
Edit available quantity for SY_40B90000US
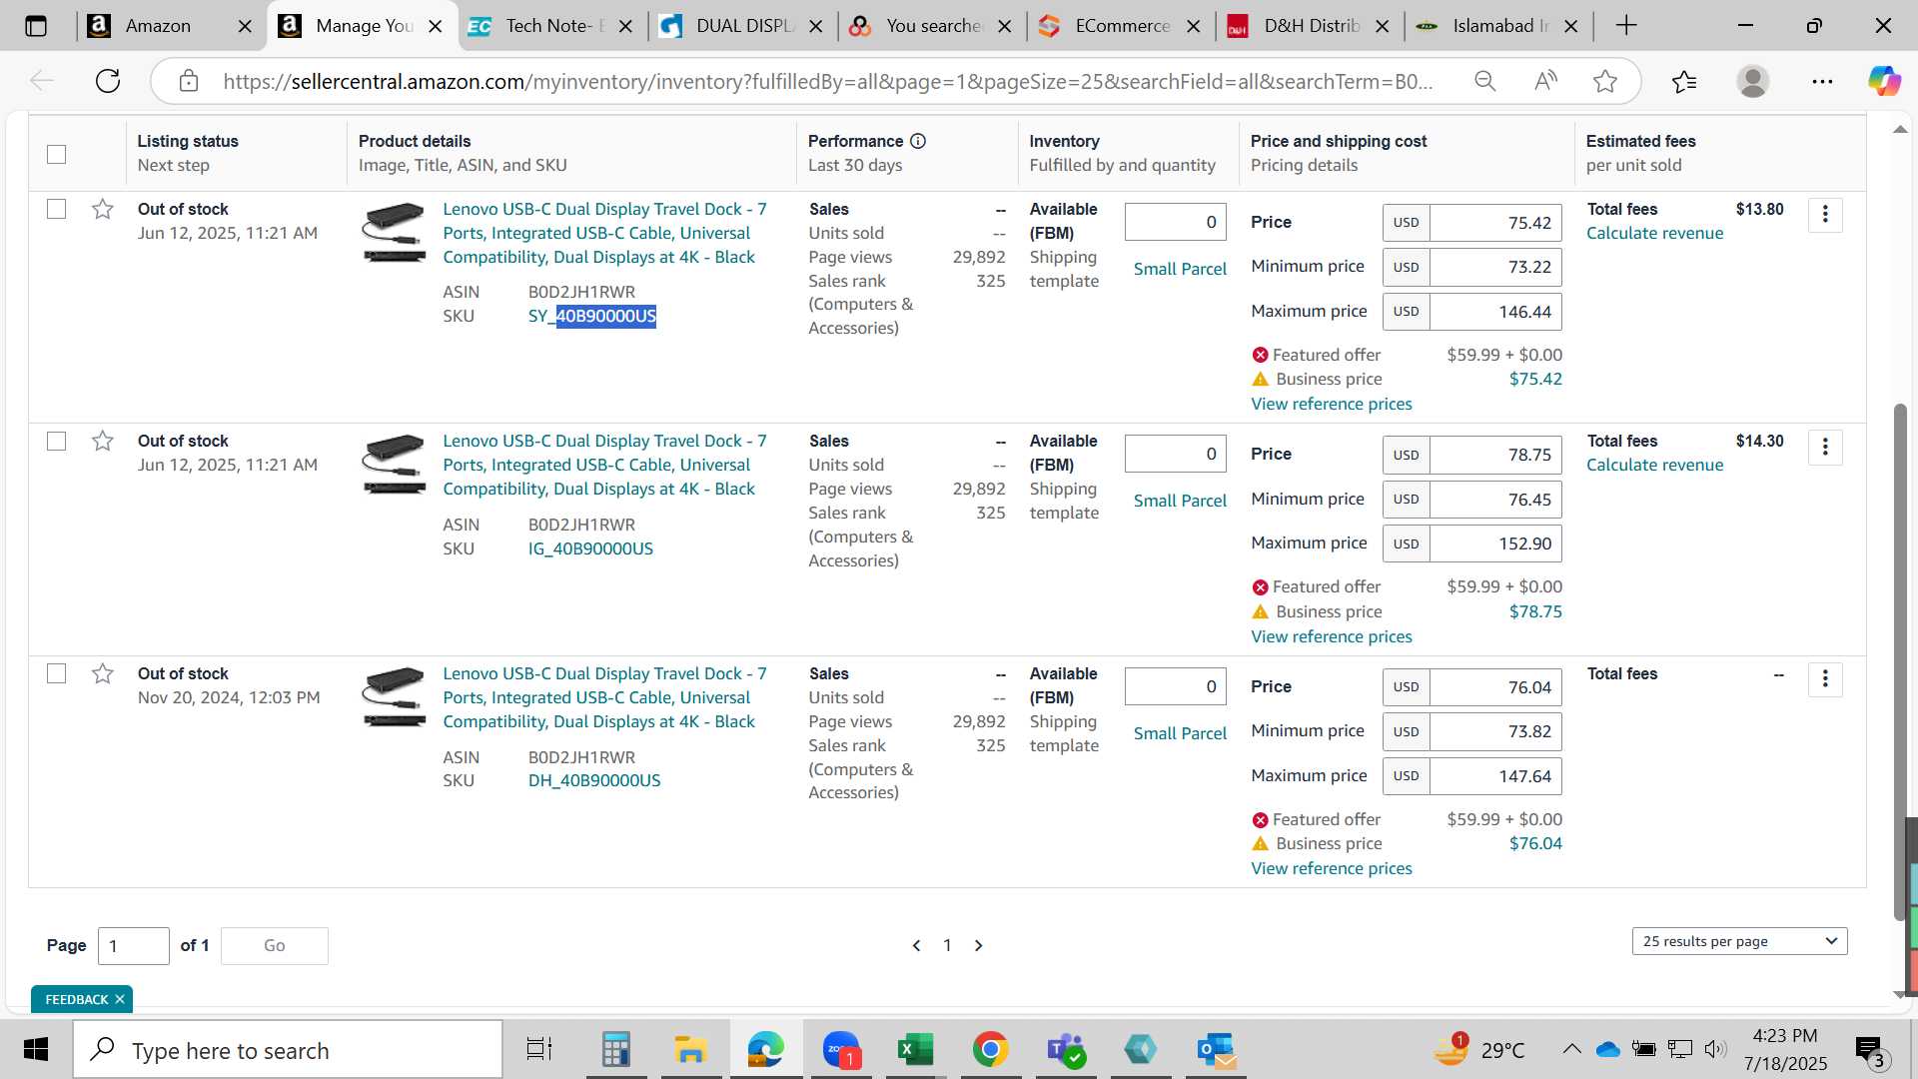click(x=1176, y=222)
